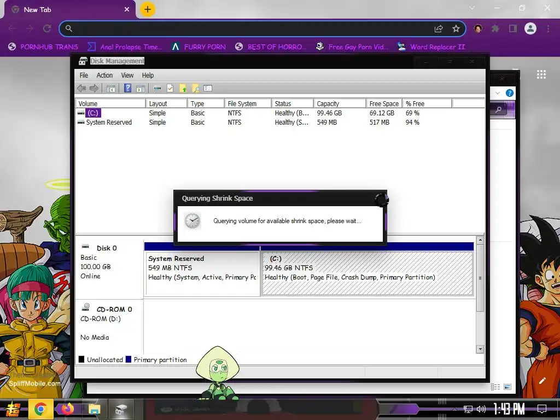Click the black Unallocated legend swatch
The image size is (560, 420).
click(x=81, y=359)
